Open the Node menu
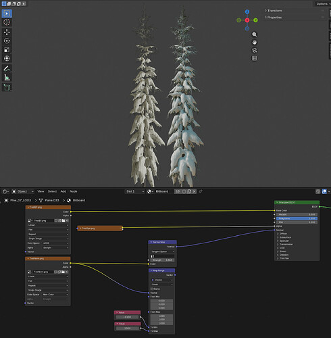The height and width of the screenshot is (338, 331). [74, 191]
